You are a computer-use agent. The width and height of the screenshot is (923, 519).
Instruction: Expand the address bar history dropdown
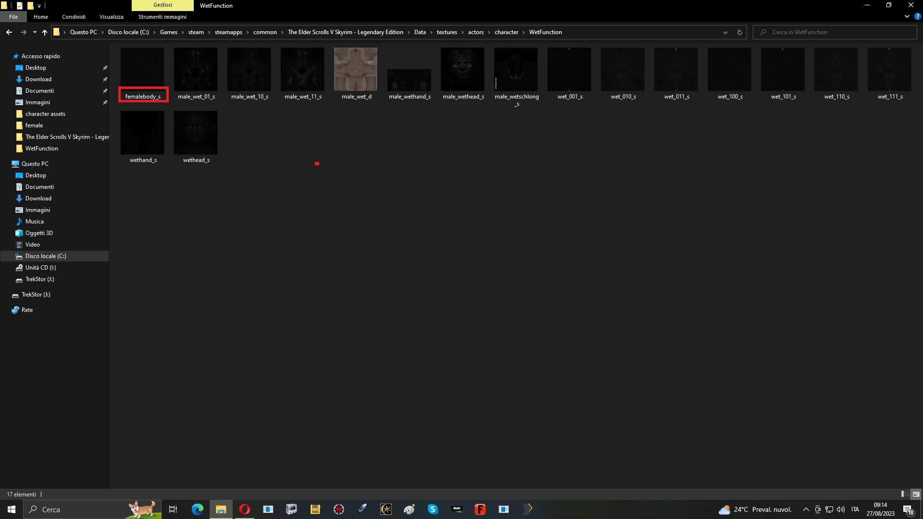point(725,32)
